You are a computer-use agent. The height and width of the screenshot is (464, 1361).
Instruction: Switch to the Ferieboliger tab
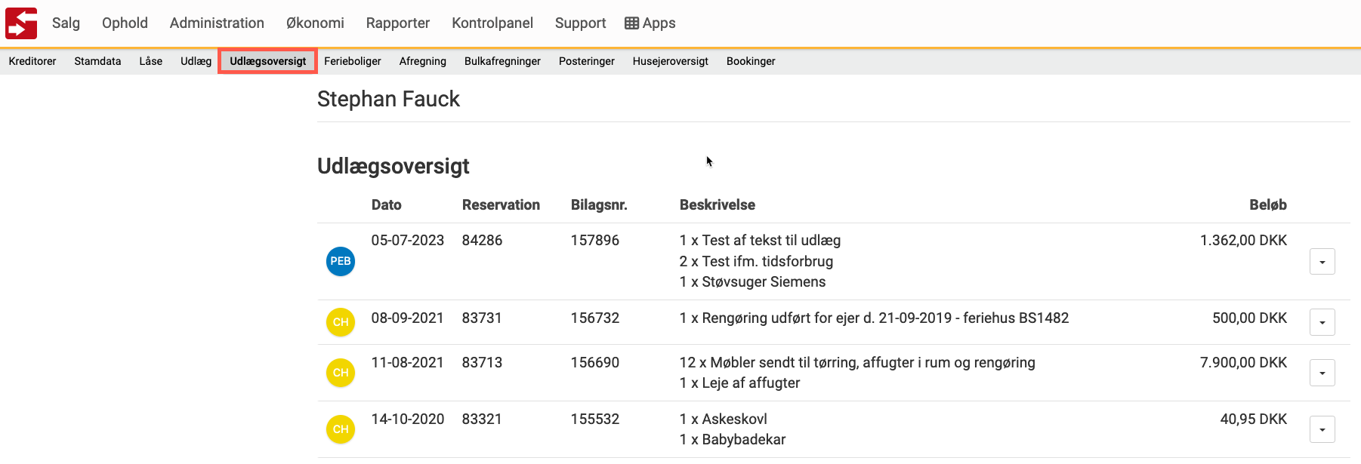353,61
